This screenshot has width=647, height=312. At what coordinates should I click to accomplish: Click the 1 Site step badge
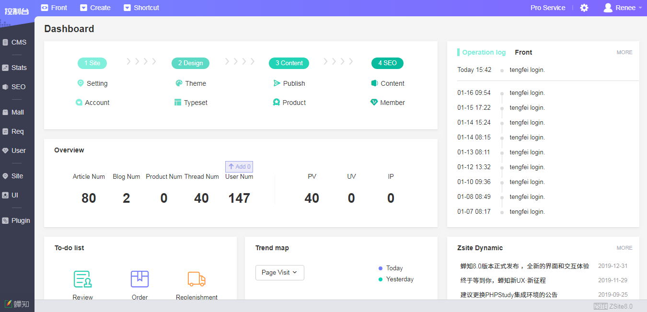click(x=92, y=63)
